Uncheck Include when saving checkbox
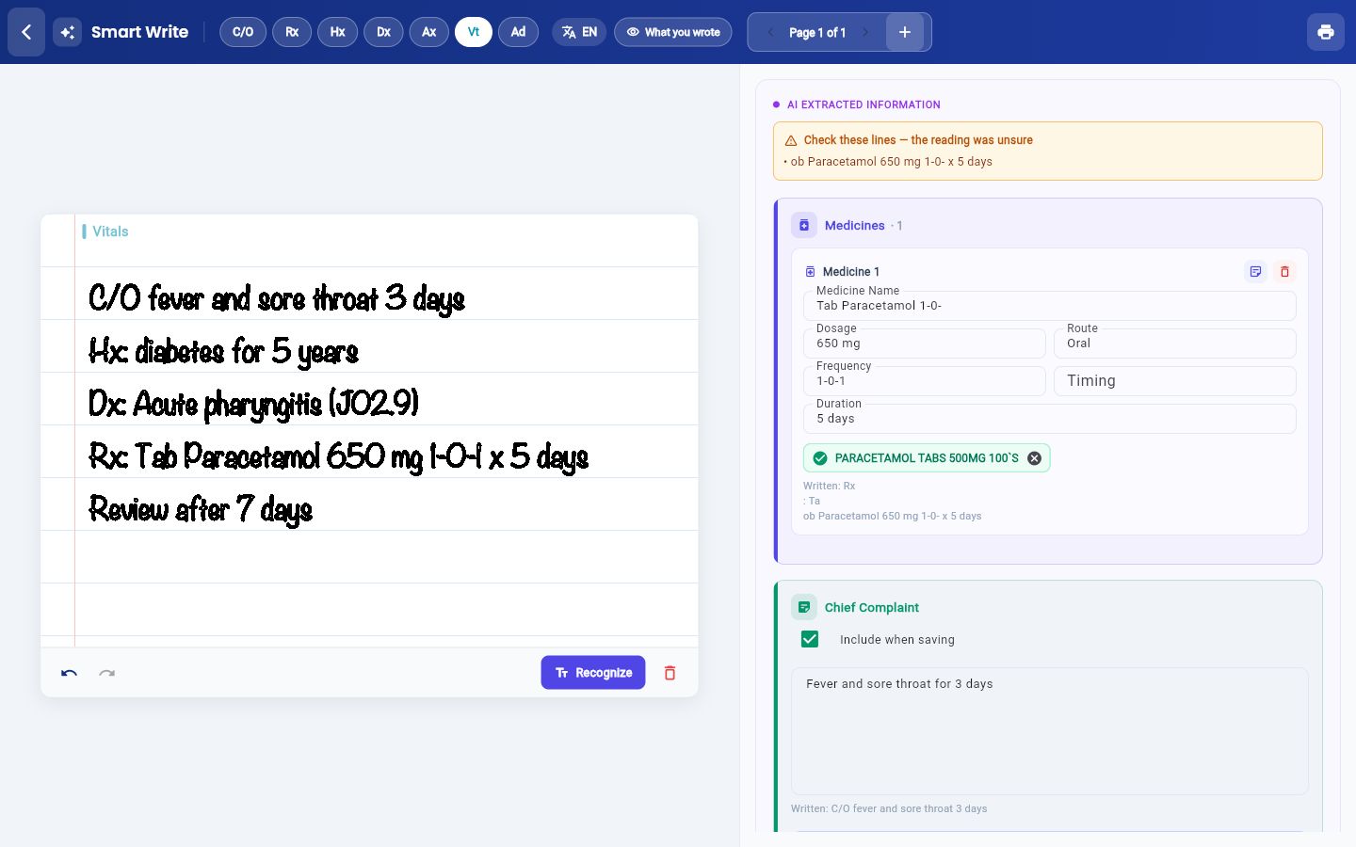Image resolution: width=1356 pixels, height=847 pixels. 810,640
